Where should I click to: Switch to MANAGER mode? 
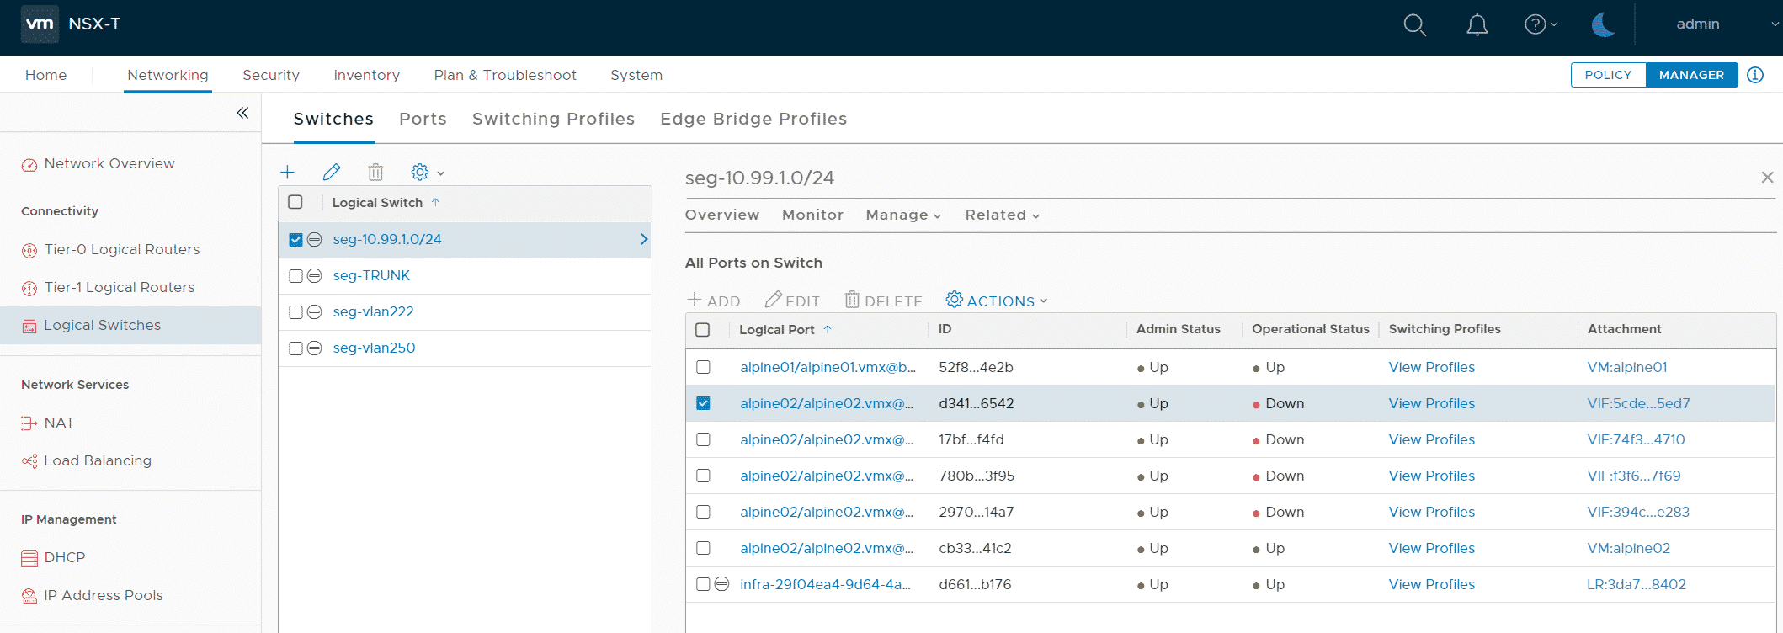pos(1691,75)
